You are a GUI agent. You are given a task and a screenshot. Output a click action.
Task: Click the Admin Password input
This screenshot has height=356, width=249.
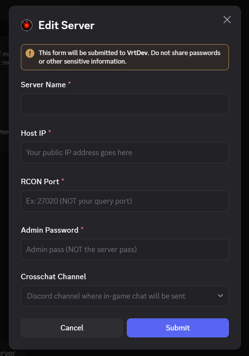(x=124, y=249)
